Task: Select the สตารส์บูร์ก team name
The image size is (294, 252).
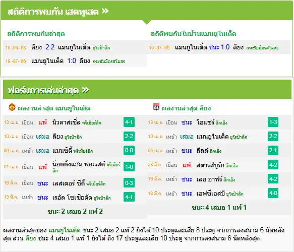Action: point(210,165)
